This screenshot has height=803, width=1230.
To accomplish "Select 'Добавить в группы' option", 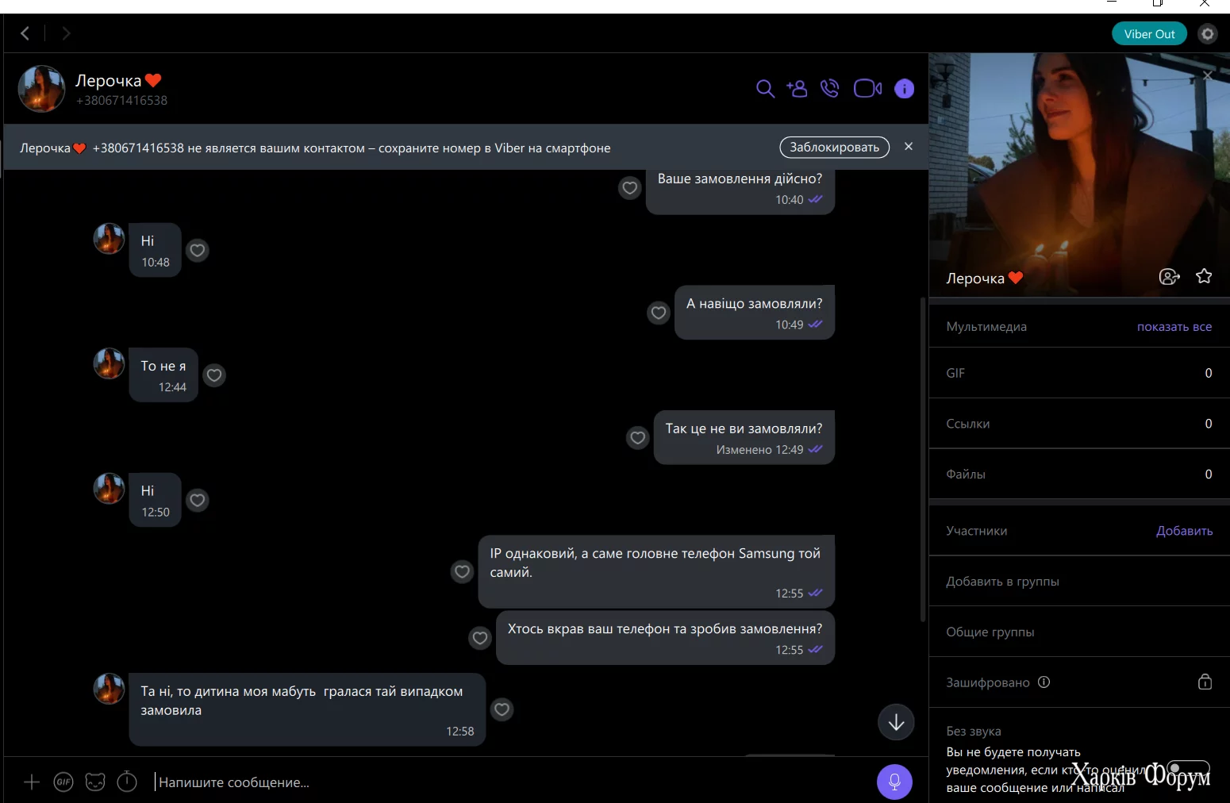I will click(x=1079, y=582).
